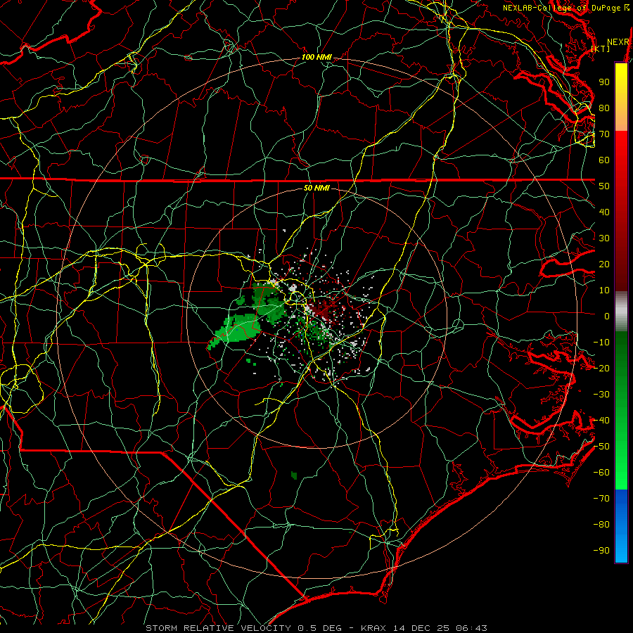Viewport: 633px width, 633px height.
Task: Click the -60 value on velocity scale
Action: pos(601,473)
